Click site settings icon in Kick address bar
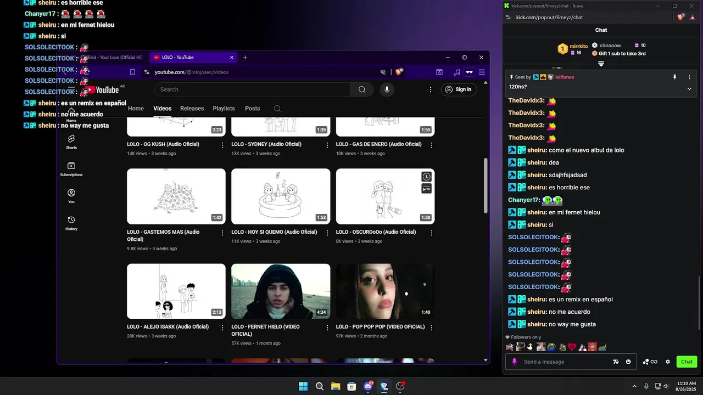 point(508,17)
